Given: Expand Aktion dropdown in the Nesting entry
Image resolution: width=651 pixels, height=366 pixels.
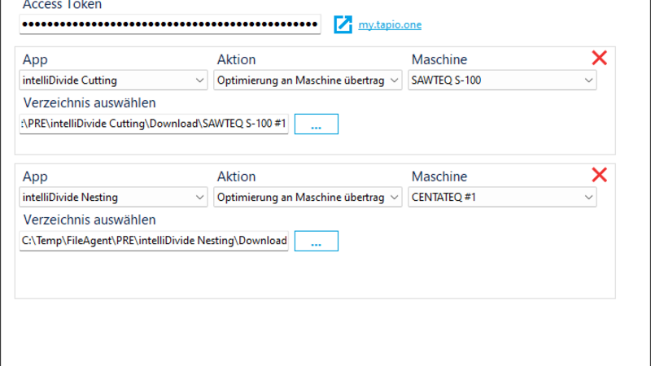Looking at the screenshot, I should (308, 197).
